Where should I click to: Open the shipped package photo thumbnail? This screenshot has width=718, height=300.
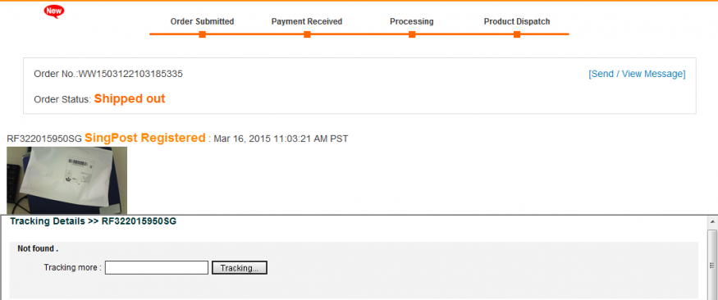pos(66,180)
